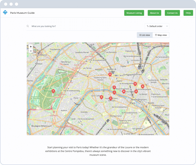
Task: Go to the About Us page
Action: tap(154, 13)
